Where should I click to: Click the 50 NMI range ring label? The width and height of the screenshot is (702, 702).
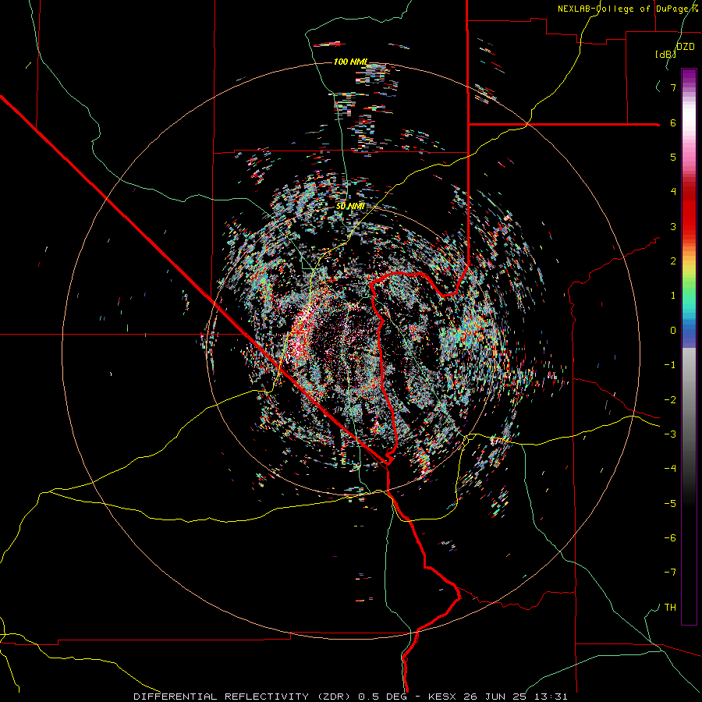[x=350, y=206]
